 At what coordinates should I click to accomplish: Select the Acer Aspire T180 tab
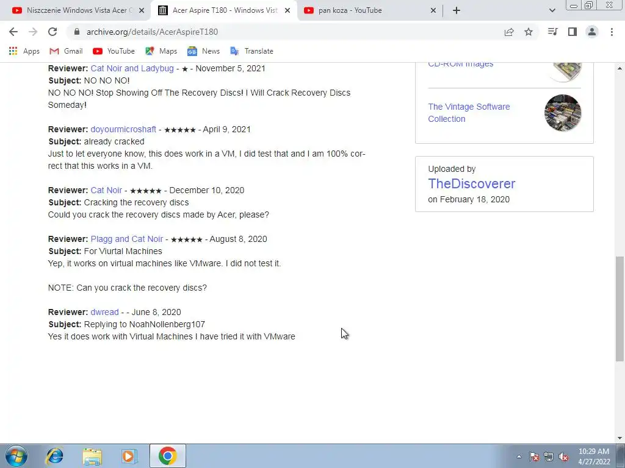point(225,10)
